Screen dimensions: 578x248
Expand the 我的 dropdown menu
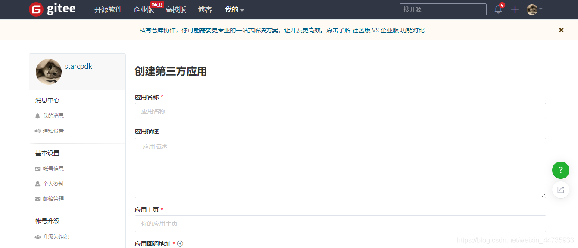tap(234, 10)
